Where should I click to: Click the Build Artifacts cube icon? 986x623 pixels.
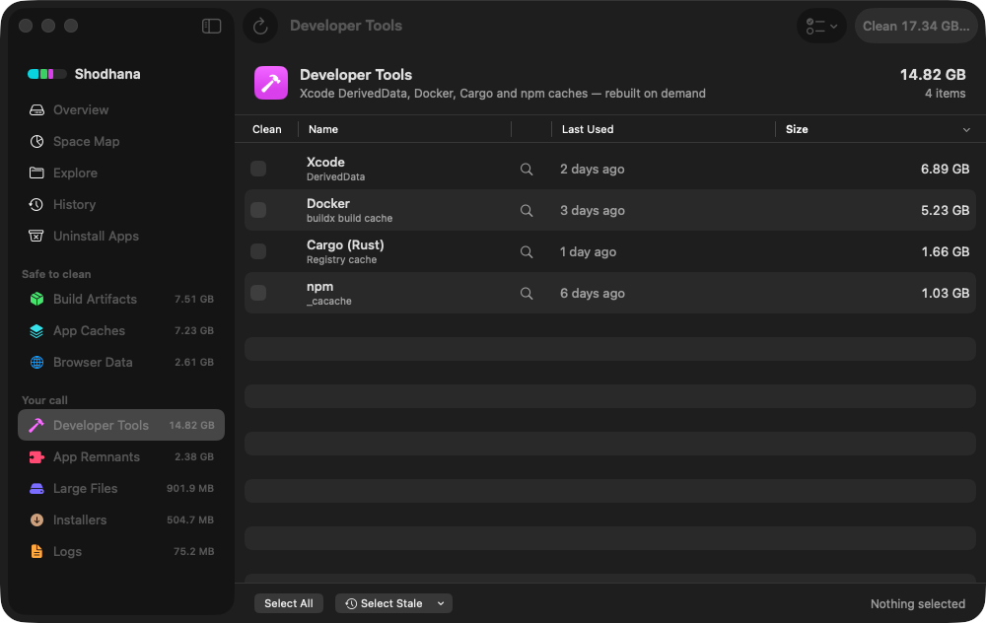point(36,300)
